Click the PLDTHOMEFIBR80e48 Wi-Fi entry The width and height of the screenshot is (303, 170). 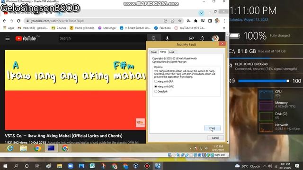(x=264, y=67)
